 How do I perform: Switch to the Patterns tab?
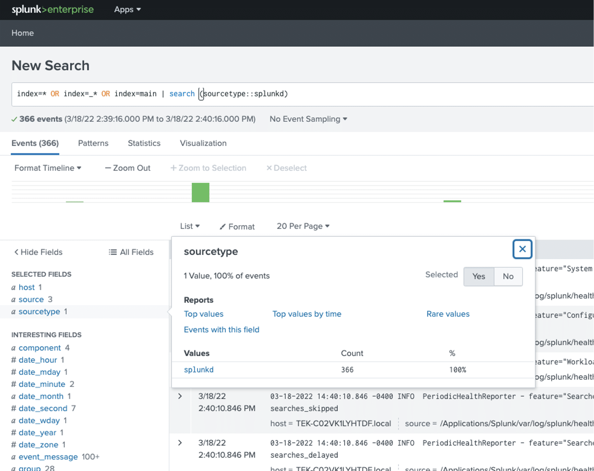[x=93, y=143]
